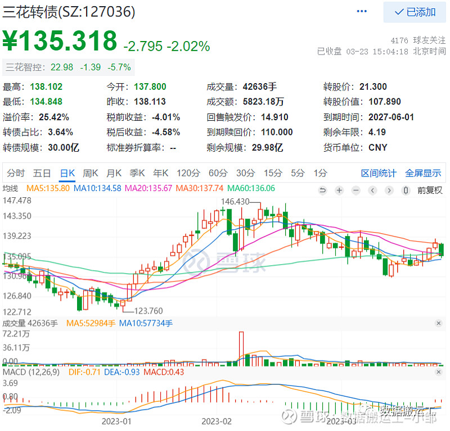
Task: Click the MA60:136.06 moving average label
Action: tap(251, 188)
